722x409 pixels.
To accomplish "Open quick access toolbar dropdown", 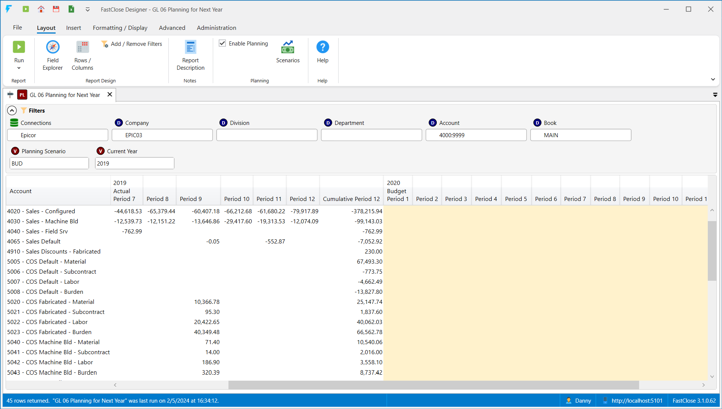I will [x=87, y=10].
